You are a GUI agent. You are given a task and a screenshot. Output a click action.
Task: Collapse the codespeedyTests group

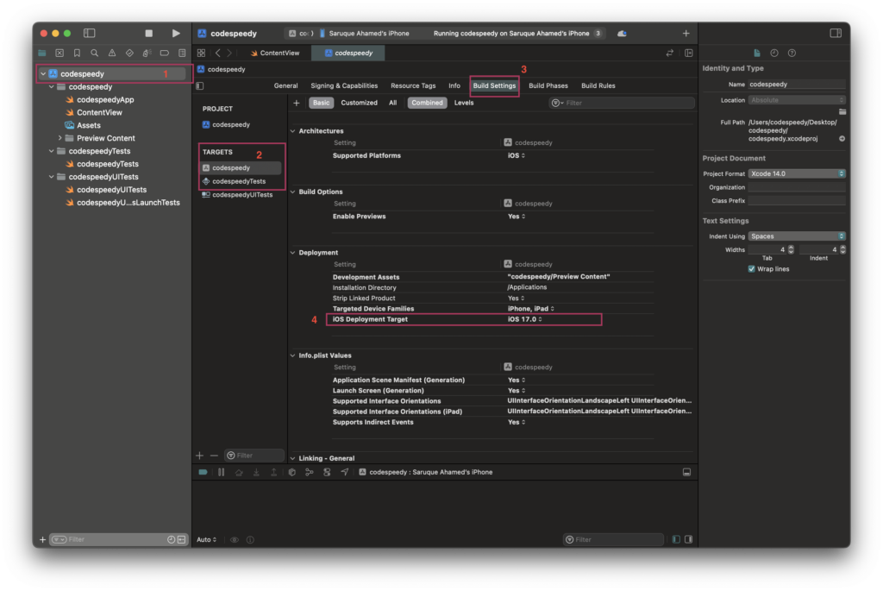(x=51, y=151)
